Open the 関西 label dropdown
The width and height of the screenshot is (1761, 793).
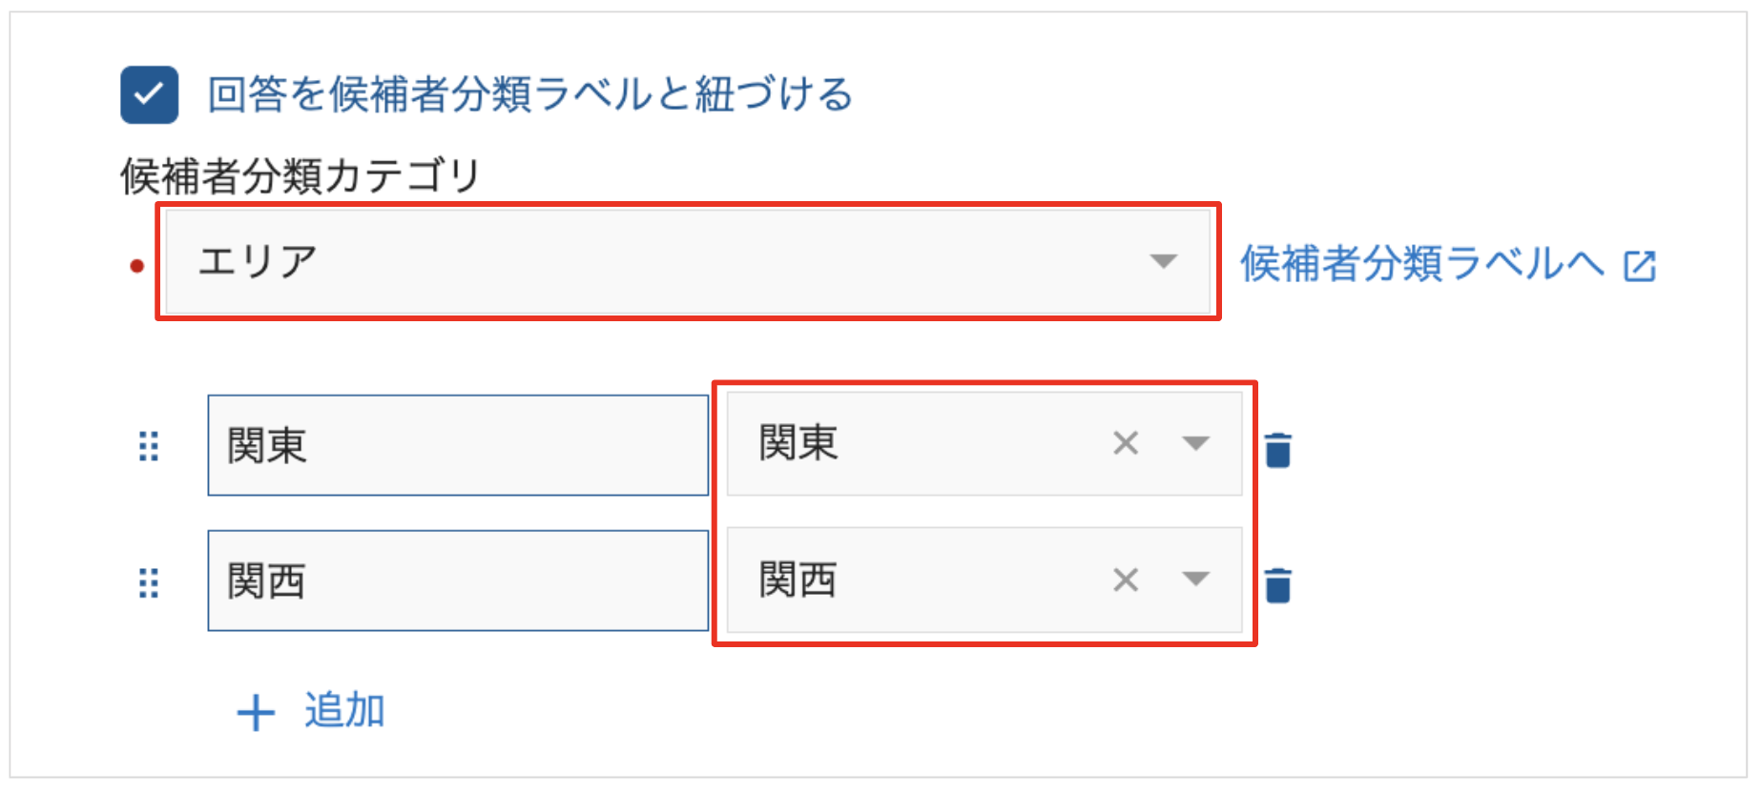(916, 579)
